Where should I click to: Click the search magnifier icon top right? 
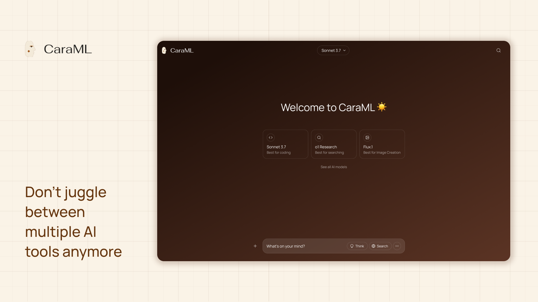[x=498, y=50]
